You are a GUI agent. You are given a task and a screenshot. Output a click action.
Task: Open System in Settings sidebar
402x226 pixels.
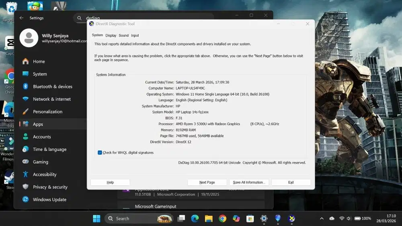53,74
